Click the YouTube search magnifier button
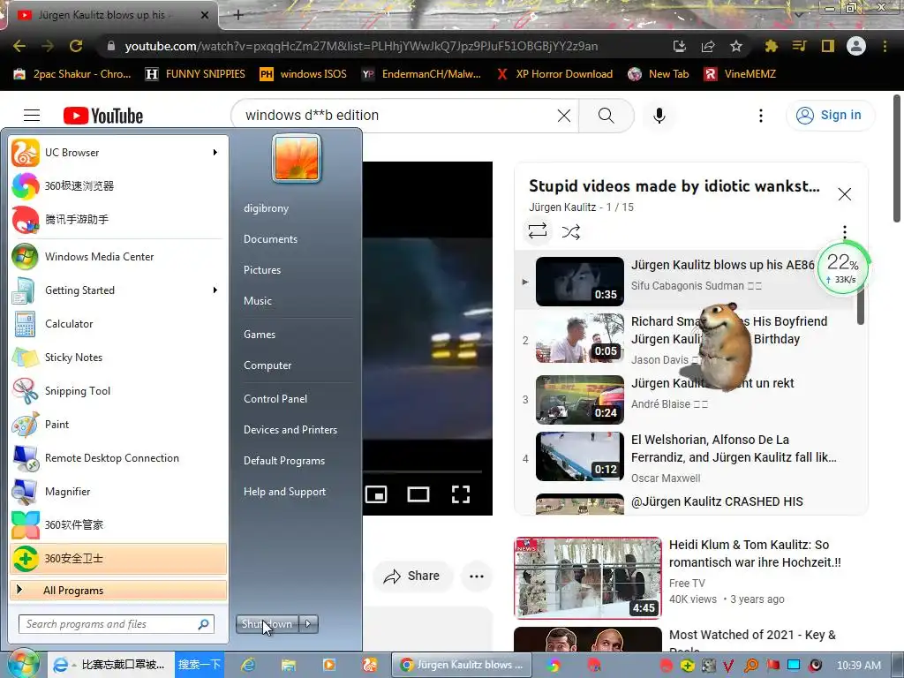 point(606,116)
